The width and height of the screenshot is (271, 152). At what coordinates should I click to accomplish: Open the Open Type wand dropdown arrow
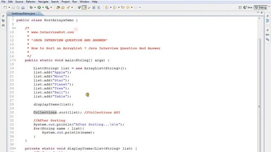click(x=72, y=8)
